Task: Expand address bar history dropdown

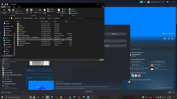Action: pos(66,18)
